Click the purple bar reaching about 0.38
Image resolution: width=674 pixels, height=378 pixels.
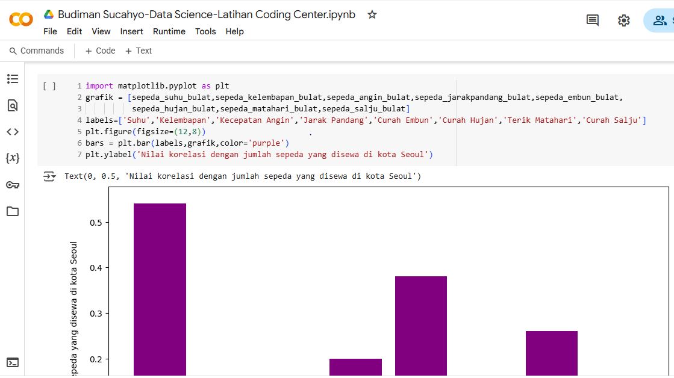421,326
